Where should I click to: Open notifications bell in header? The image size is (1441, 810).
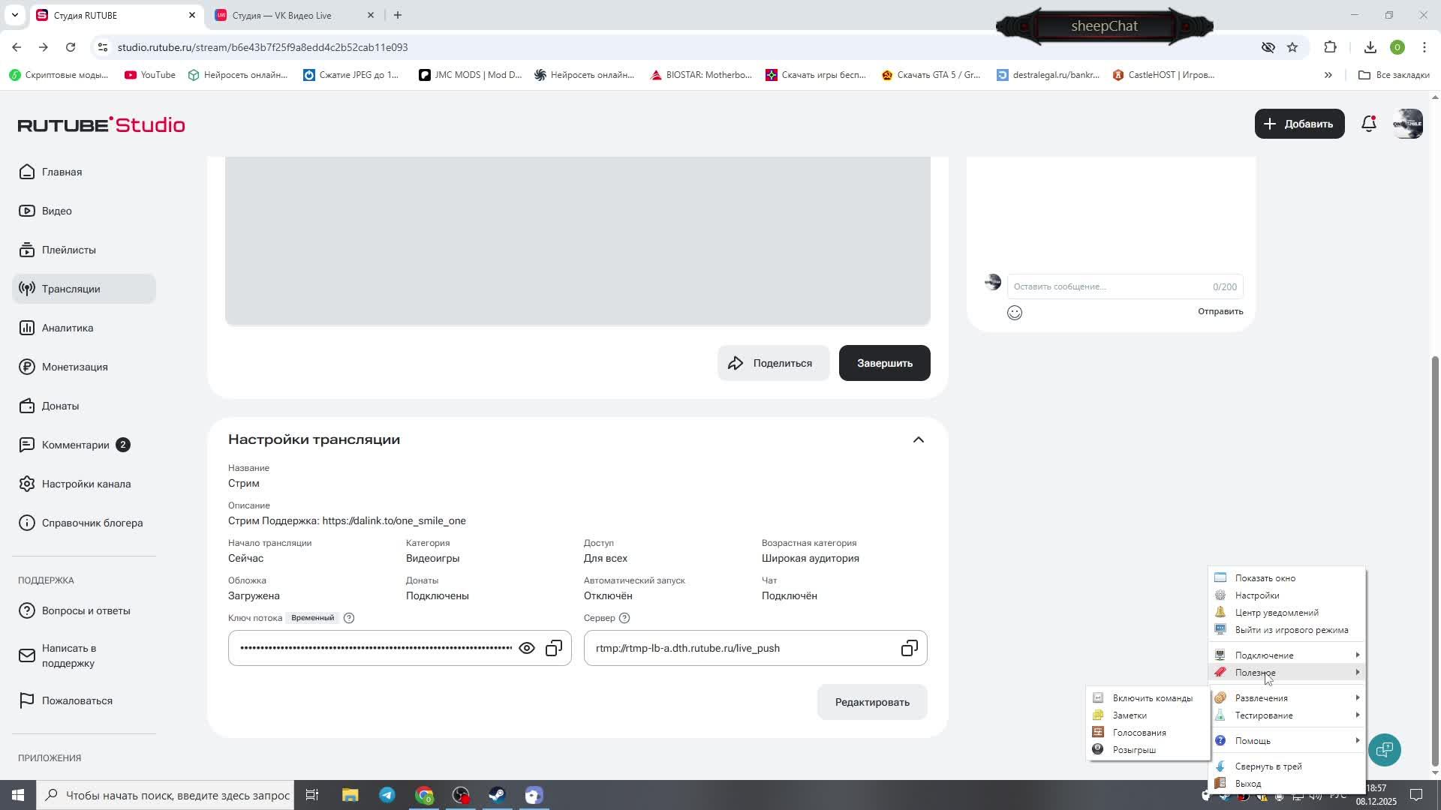[x=1369, y=124]
